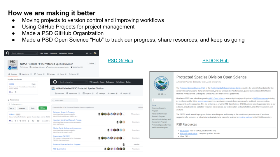Screen dimensions: 280x157
Task: Click the search field in the Overview GitHub header
Action: click(24, 53)
